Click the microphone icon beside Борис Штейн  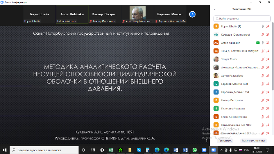262,27
